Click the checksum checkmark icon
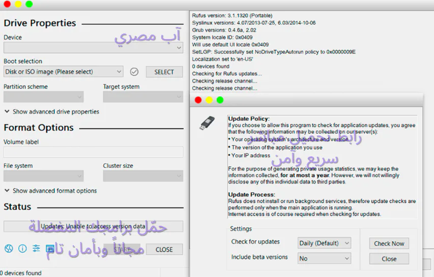434x277 pixels. click(134, 72)
